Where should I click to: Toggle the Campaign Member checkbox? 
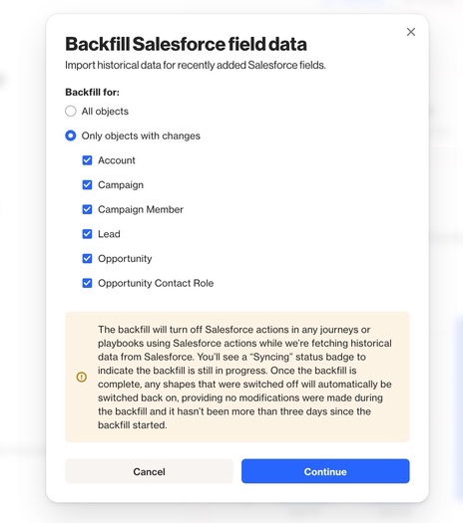pos(87,209)
